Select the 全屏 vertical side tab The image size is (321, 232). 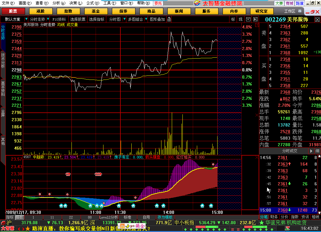pyautogui.click(x=3, y=113)
